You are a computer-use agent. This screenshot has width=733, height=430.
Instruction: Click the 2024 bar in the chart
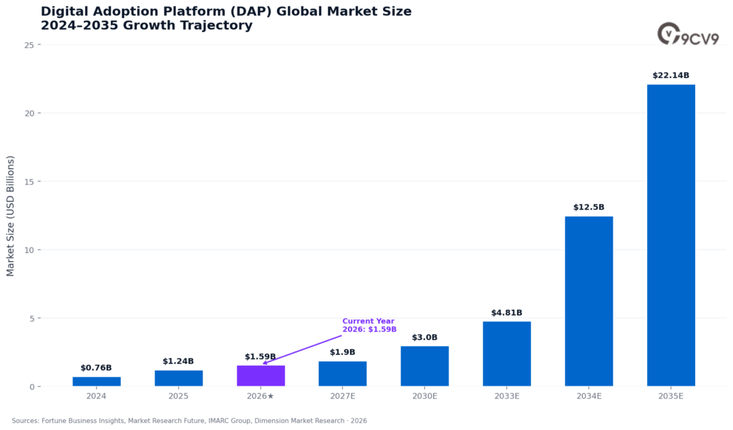tap(97, 381)
